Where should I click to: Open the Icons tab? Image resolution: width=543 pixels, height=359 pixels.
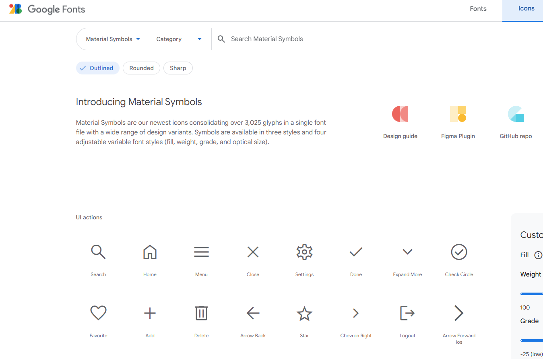click(526, 8)
